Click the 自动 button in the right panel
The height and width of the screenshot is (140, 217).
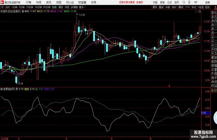tap(214, 91)
